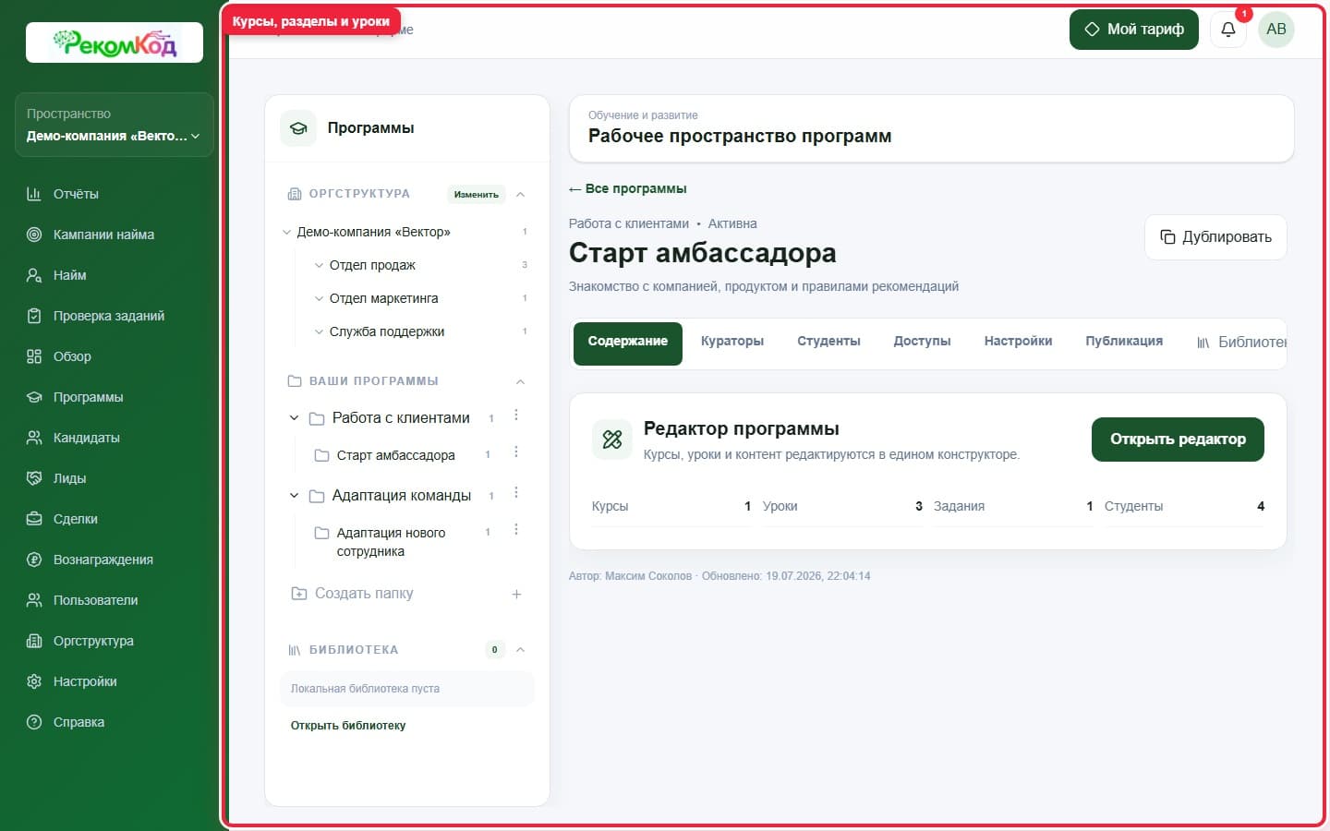
Task: Open the Настройки program tab
Action: [x=1018, y=342]
